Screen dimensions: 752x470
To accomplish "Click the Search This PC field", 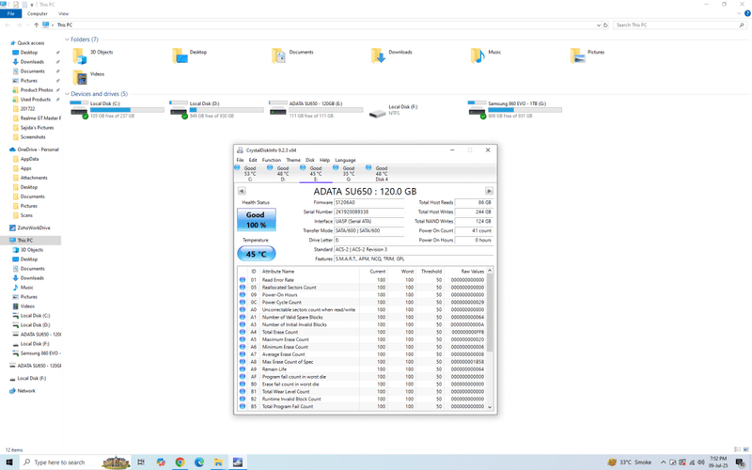I will pyautogui.click(x=675, y=25).
